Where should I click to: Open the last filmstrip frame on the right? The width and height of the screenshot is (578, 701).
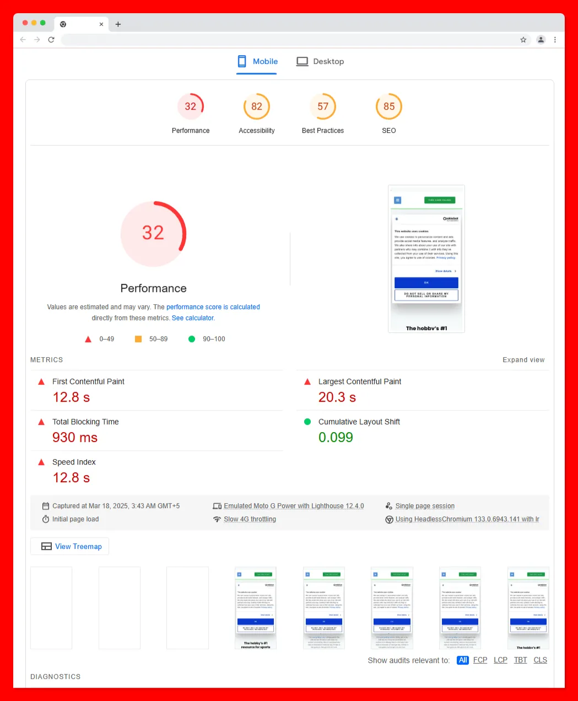(x=528, y=608)
